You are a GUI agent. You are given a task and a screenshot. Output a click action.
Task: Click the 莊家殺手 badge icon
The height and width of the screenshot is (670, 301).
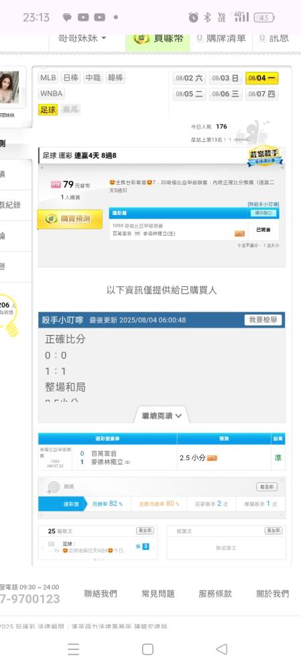click(x=265, y=156)
